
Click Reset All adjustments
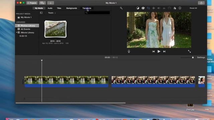[x=193, y=8]
